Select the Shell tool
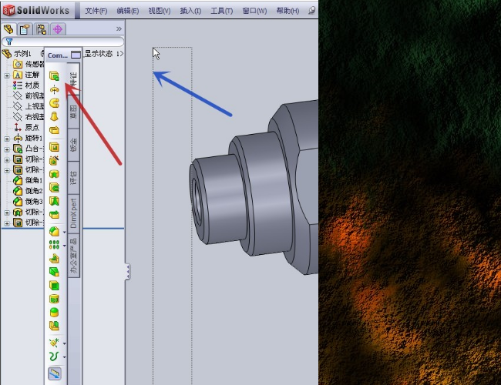This screenshot has height=385, width=501. 54,285
